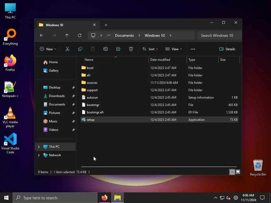
Task: Click the Search Windows 10 field
Action: (x=219, y=35)
